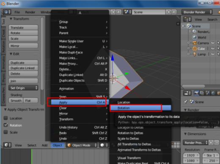The height and width of the screenshot is (164, 220).
Task: Open the Set Origin dropdown
Action: coord(23,88)
